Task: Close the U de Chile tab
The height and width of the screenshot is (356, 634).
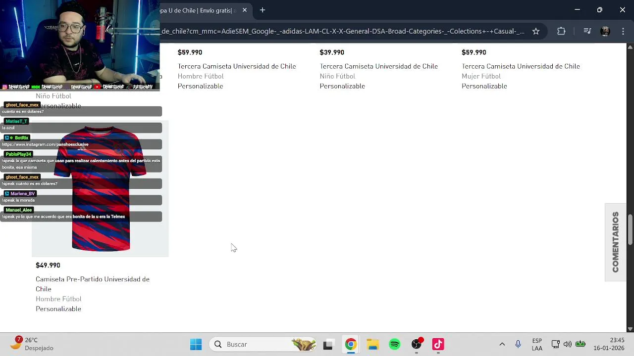Action: click(x=244, y=10)
